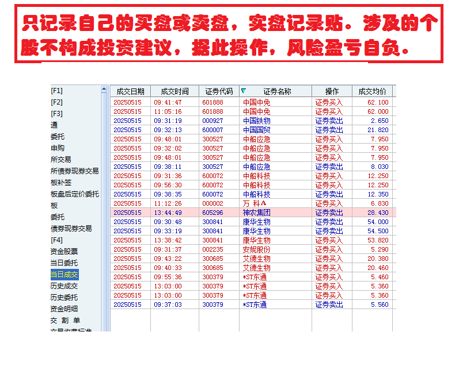Click price cell 62.000
459x374 pixels.
(x=378, y=111)
